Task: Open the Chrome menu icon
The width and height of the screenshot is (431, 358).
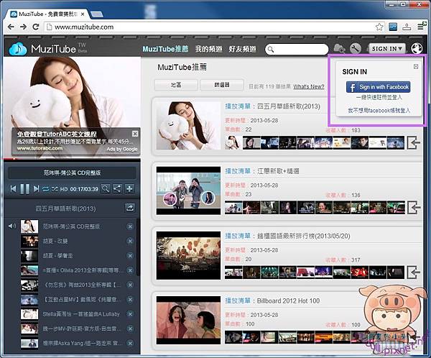Action: [x=420, y=27]
